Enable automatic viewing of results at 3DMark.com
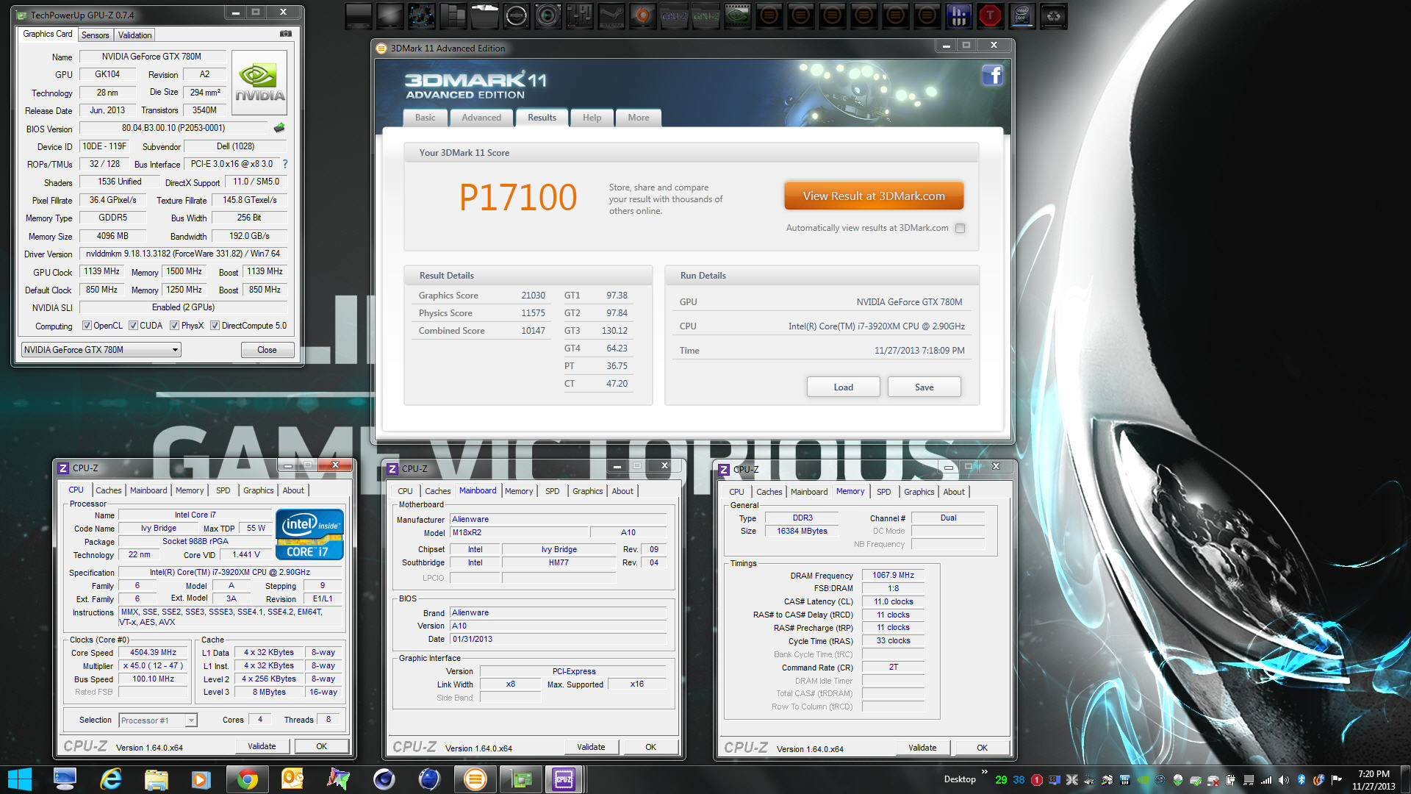 (960, 229)
